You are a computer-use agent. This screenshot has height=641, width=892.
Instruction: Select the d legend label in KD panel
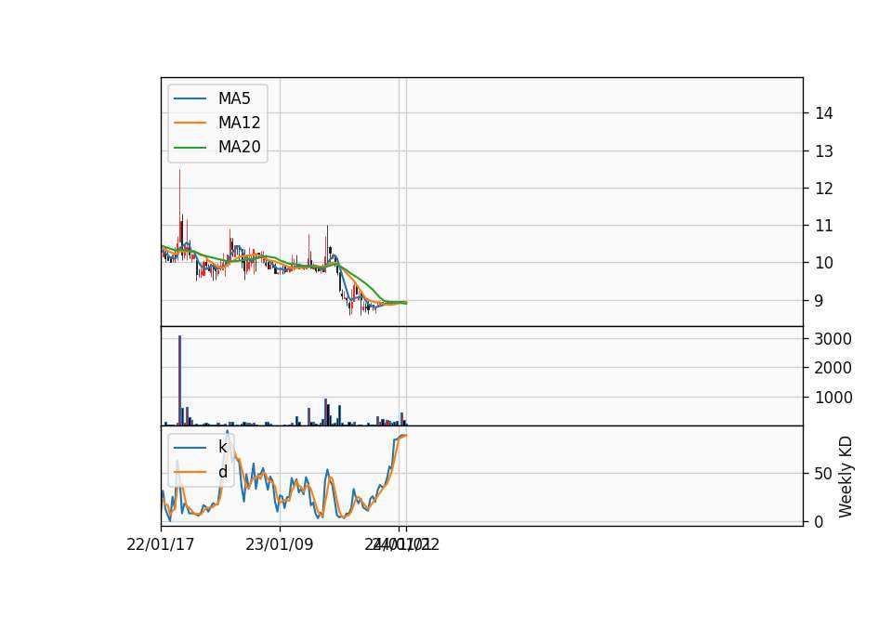[222, 472]
